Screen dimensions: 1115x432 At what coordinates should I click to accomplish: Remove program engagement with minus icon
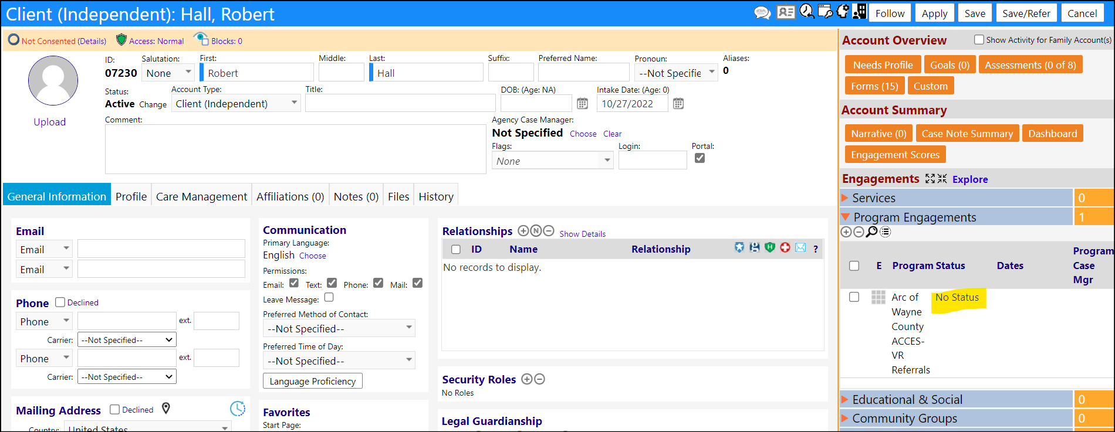tap(859, 232)
